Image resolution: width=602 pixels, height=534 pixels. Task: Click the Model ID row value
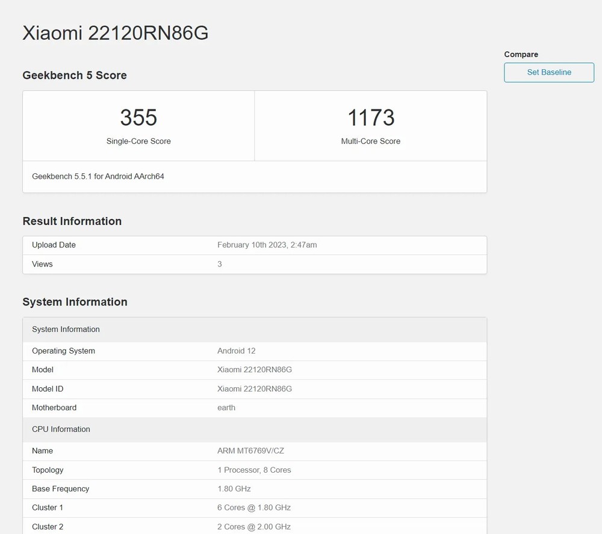tap(255, 388)
